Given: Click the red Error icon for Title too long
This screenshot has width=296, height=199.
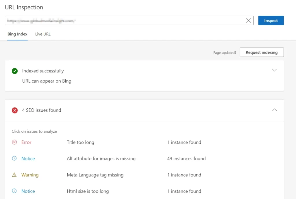Looking at the screenshot, I should point(14,142).
